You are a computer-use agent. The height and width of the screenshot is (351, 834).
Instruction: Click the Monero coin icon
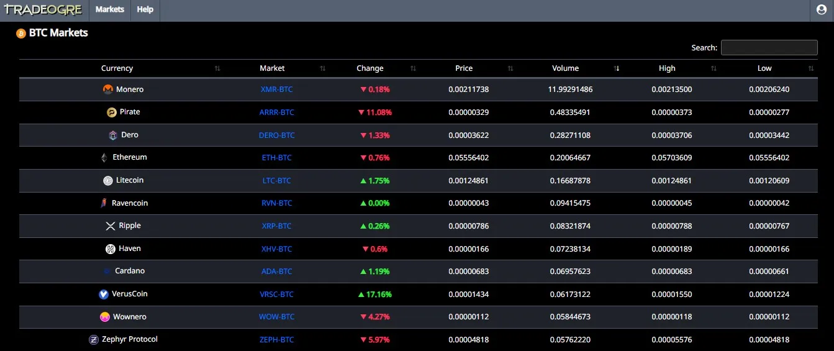pyautogui.click(x=108, y=89)
